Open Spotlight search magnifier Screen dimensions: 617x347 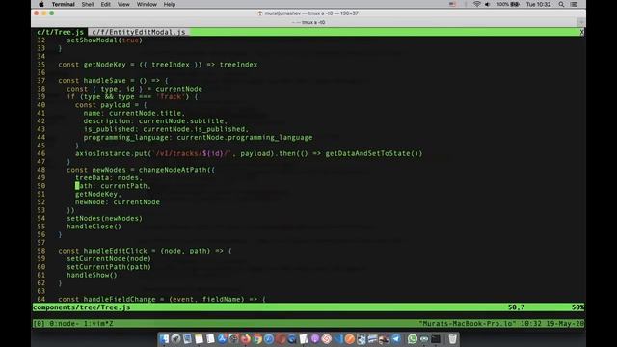[x=561, y=4]
